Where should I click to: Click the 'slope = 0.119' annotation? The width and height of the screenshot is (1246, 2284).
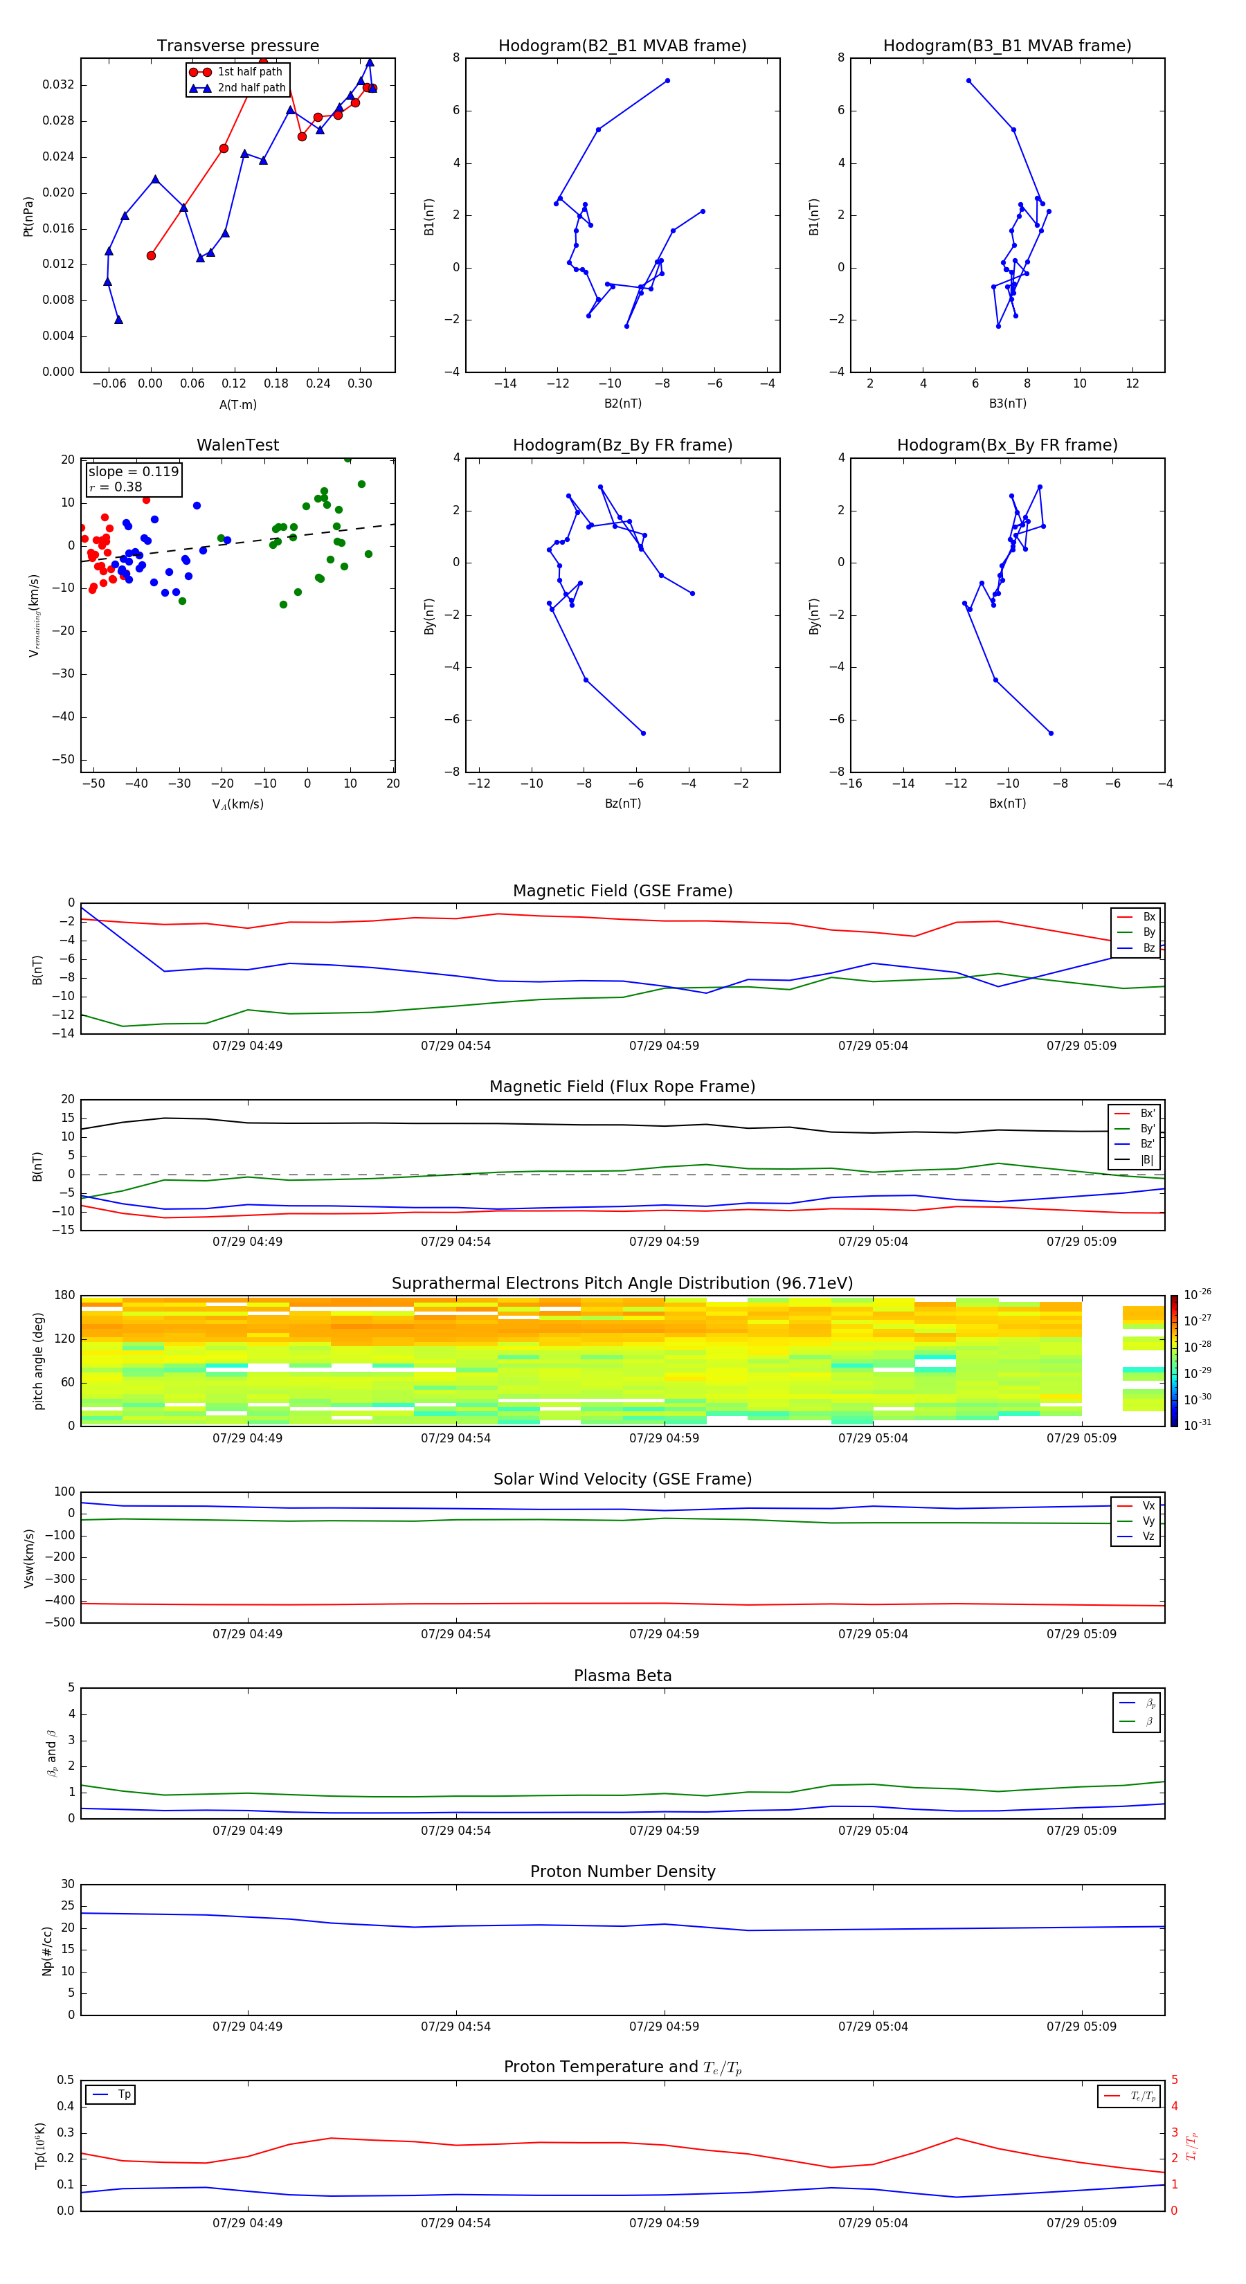tap(133, 472)
